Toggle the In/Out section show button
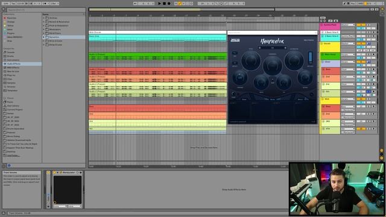Viewport: 386px width, 217px height. pos(382,150)
